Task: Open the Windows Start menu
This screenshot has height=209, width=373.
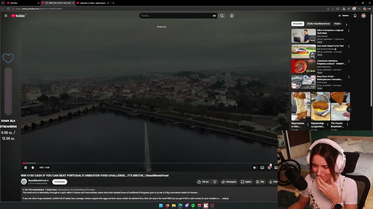Action: point(161,206)
